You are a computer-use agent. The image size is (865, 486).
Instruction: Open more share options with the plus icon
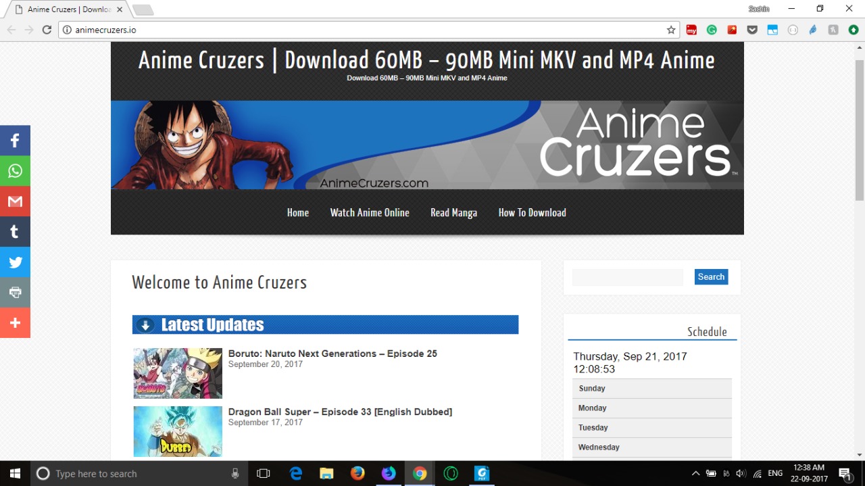click(15, 323)
